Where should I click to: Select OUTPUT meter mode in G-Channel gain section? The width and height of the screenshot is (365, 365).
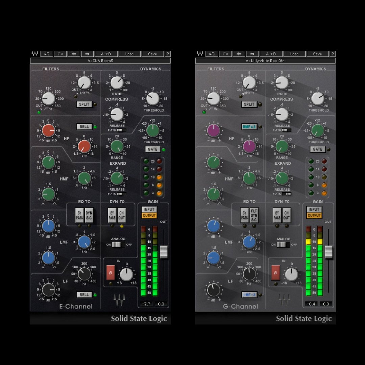point(314,216)
